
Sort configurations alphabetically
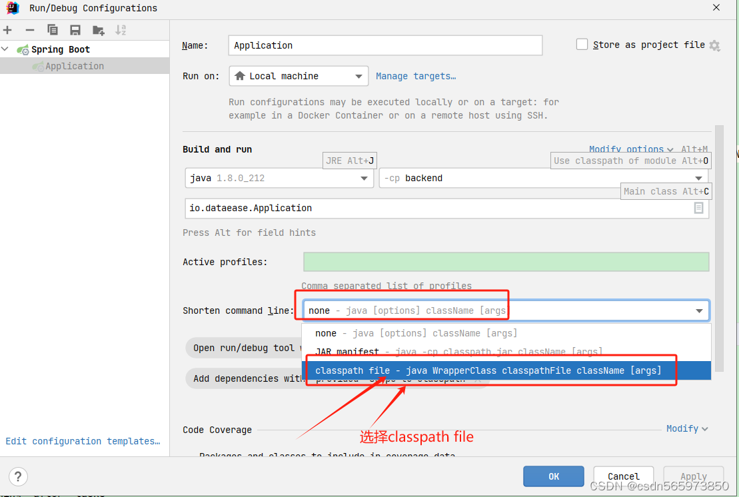[x=121, y=30]
